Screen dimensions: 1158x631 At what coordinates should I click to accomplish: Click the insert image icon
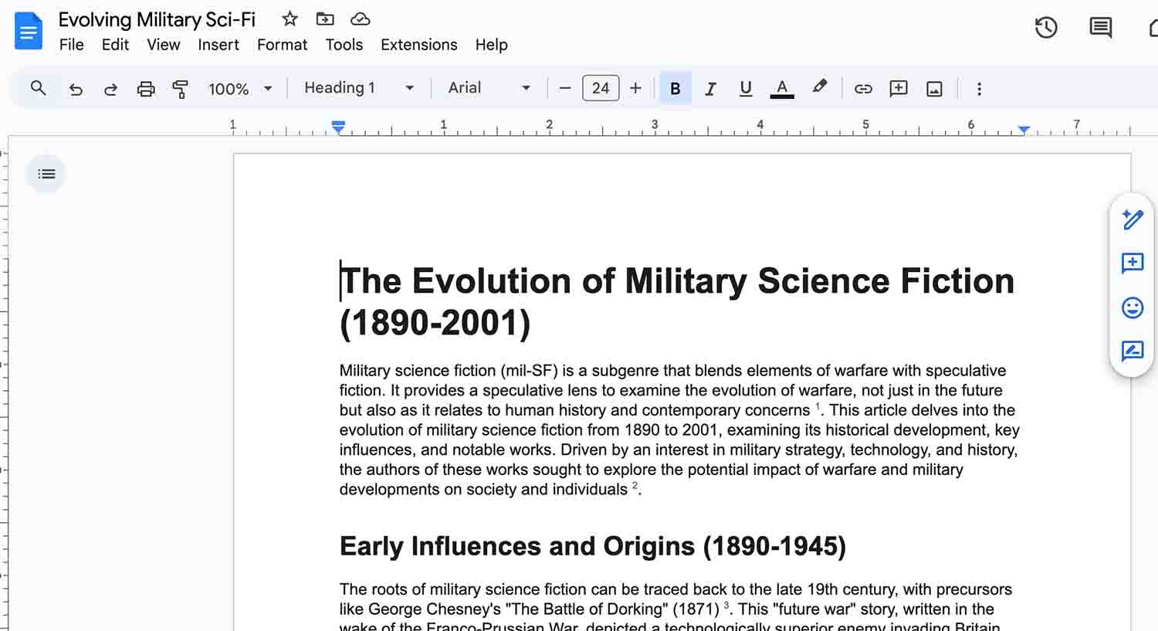[x=934, y=89]
